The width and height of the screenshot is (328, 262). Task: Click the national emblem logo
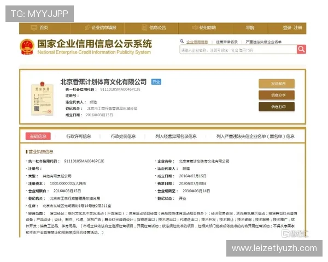coord(27,47)
